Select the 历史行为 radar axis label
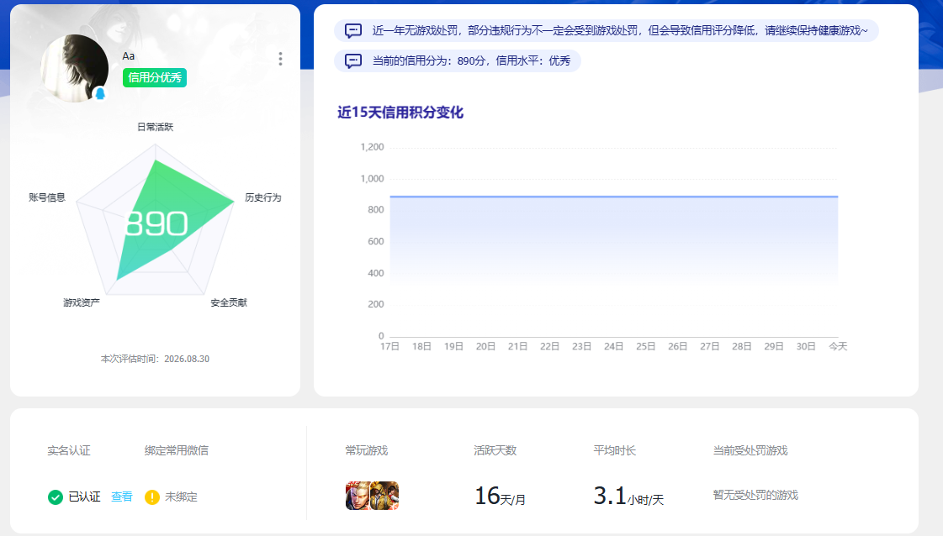 (262, 197)
